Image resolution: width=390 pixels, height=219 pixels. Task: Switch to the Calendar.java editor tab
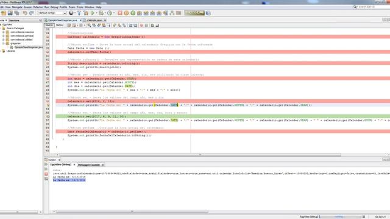pyautogui.click(x=94, y=20)
